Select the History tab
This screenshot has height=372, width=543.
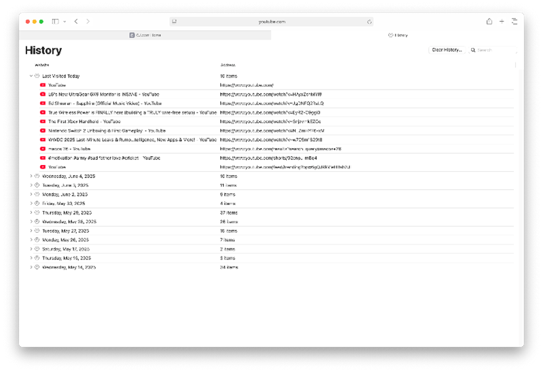pos(398,35)
